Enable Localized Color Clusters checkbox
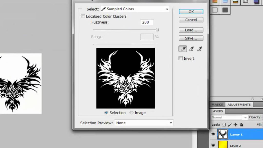The height and width of the screenshot is (148, 263). [83, 16]
